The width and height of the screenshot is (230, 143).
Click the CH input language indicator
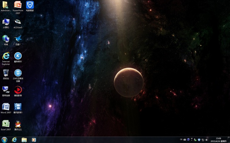tap(181, 140)
